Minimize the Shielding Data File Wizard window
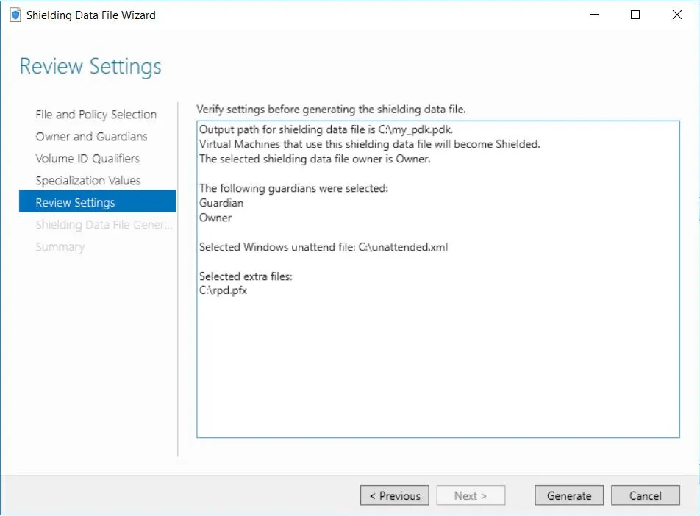Screen dimensions: 700x516 click(x=594, y=15)
